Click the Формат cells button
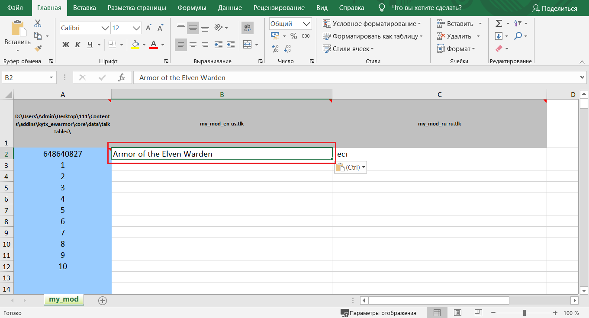 click(456, 49)
